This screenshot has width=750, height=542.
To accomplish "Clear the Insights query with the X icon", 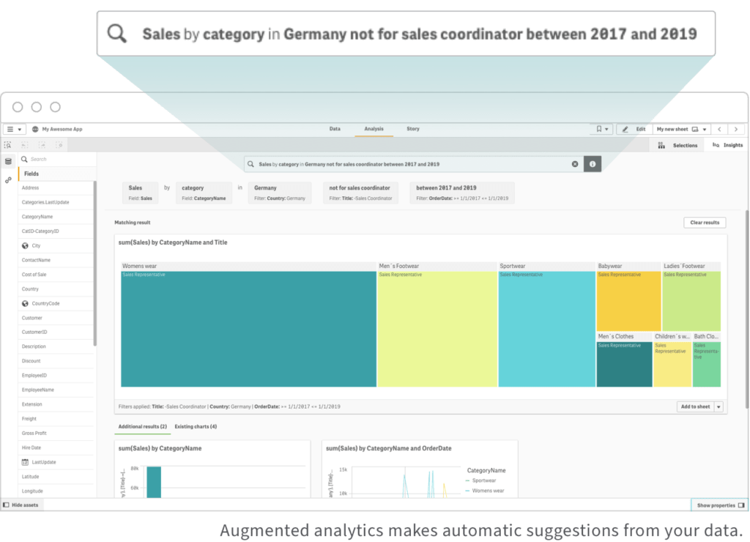I will coord(575,164).
